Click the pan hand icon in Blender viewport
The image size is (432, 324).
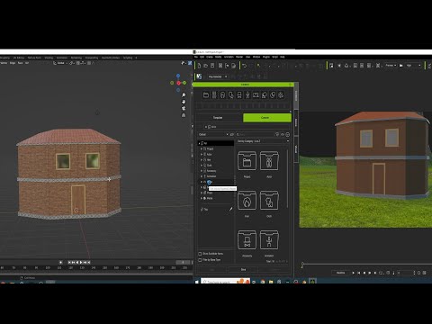[x=184, y=102]
